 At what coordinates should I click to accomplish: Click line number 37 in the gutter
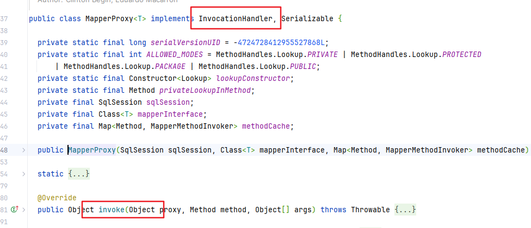pos(4,18)
